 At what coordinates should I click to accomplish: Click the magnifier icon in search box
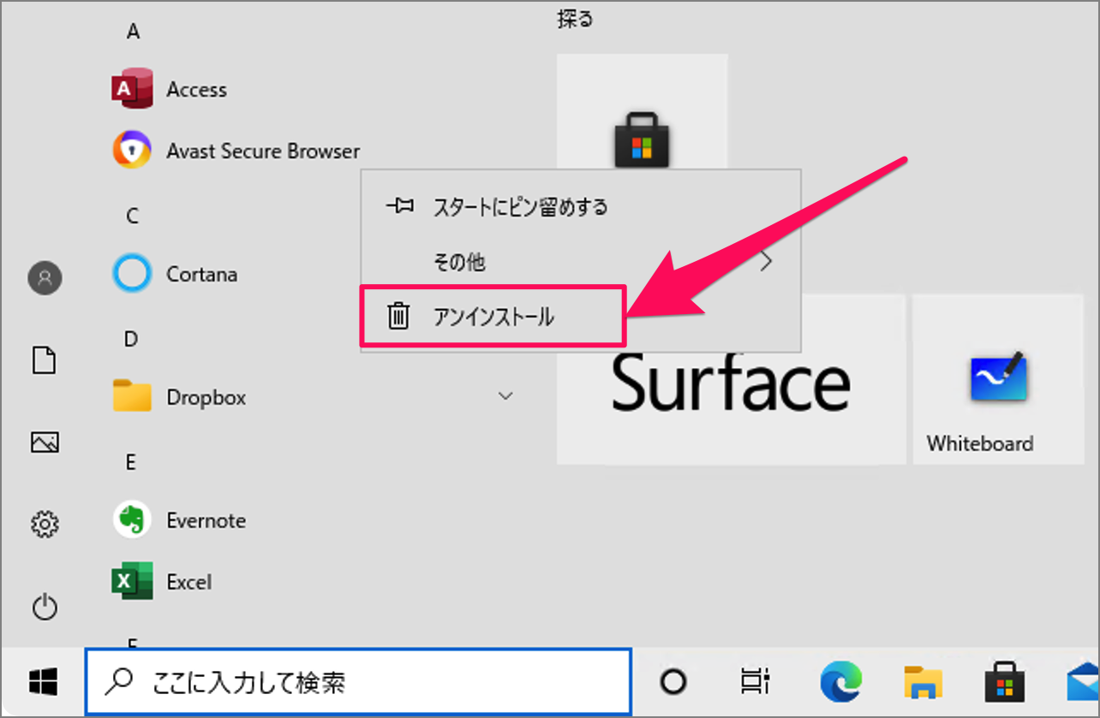[x=119, y=681]
